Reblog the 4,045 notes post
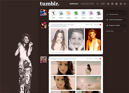 click(96, 25)
